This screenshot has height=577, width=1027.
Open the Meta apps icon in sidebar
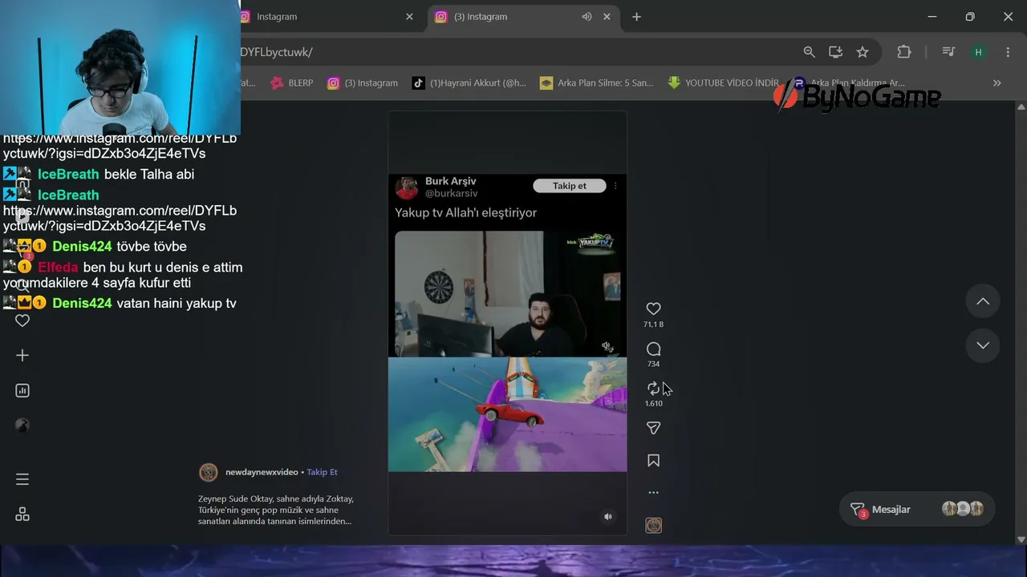(22, 514)
